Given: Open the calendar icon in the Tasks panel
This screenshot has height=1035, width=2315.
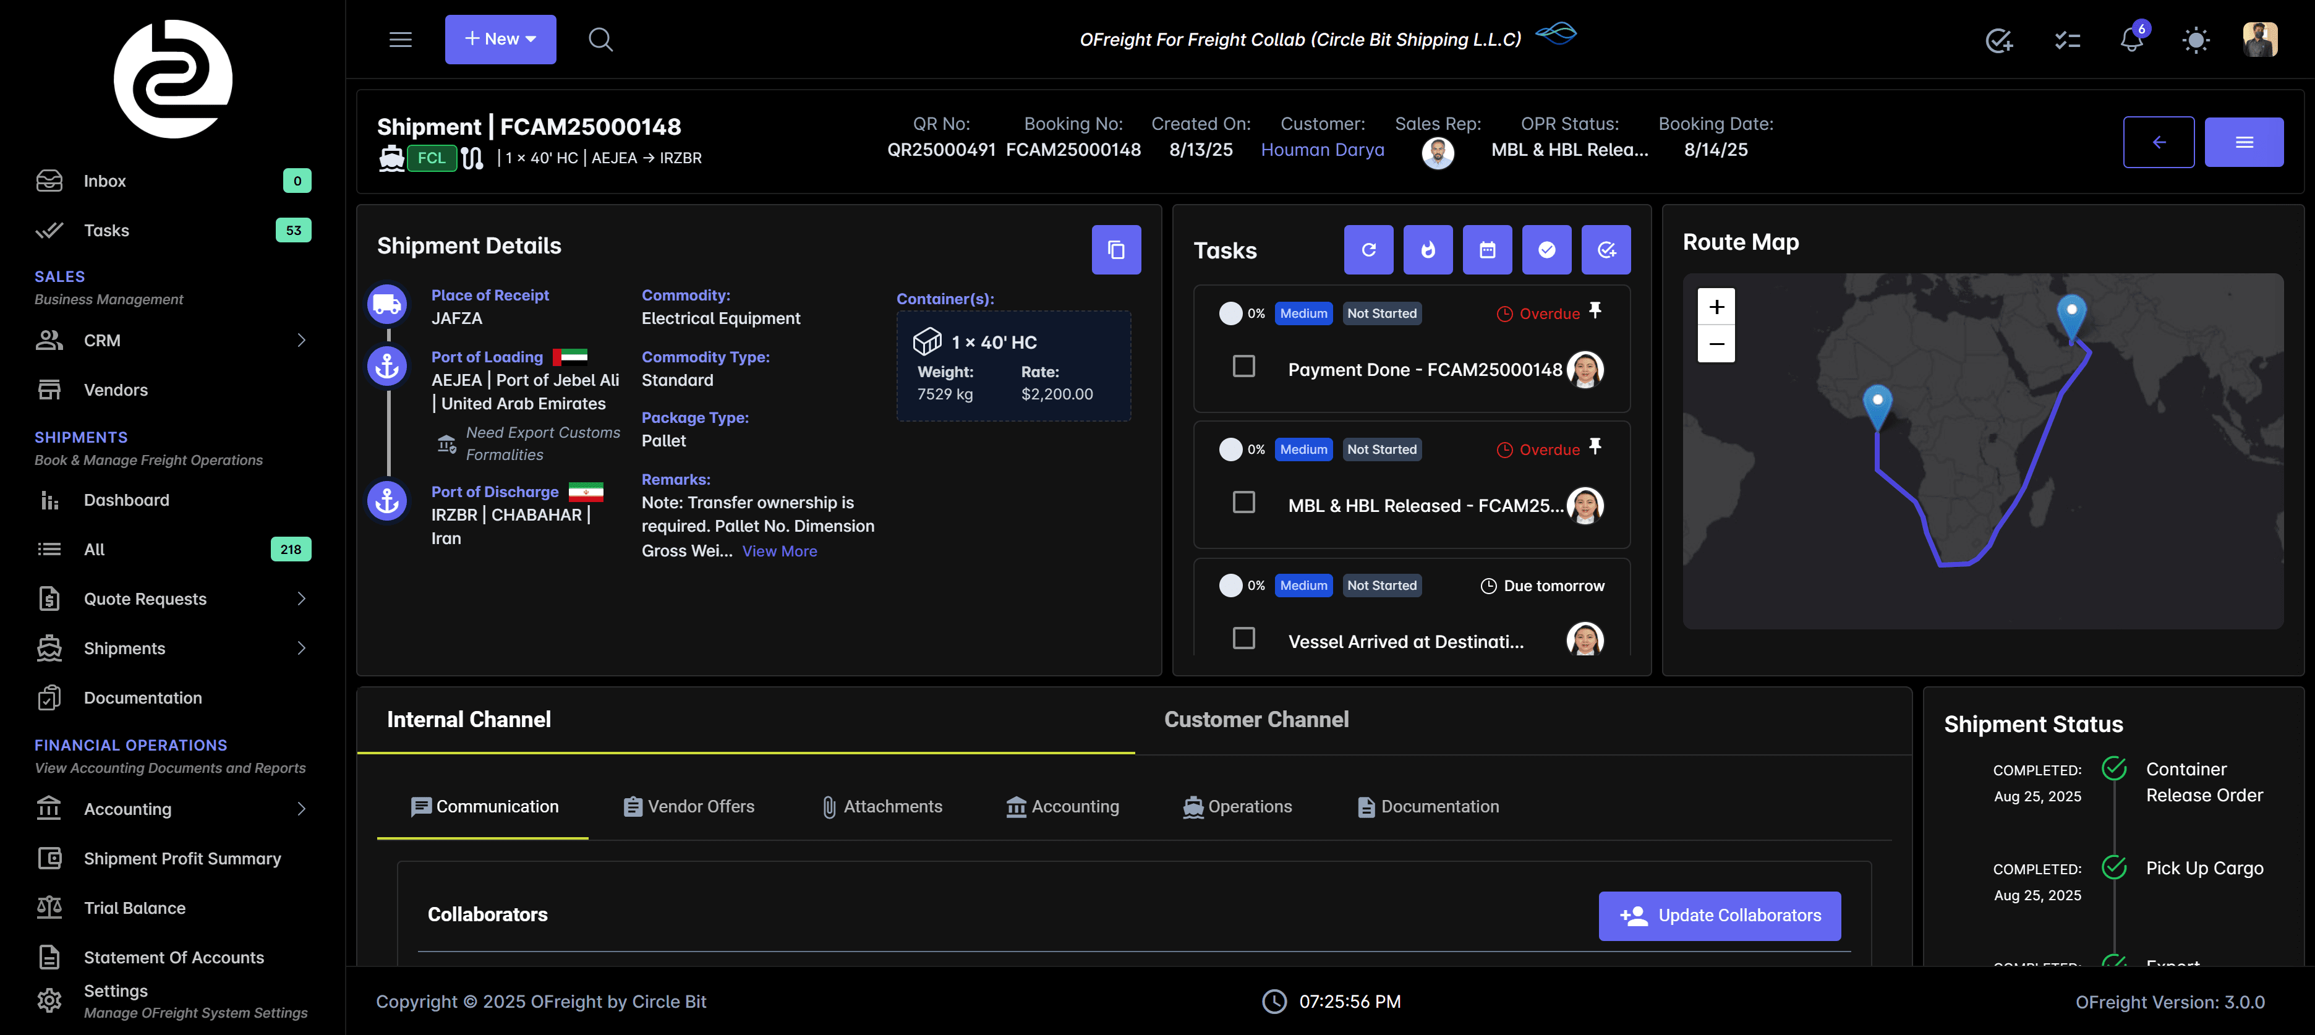Looking at the screenshot, I should tap(1487, 250).
